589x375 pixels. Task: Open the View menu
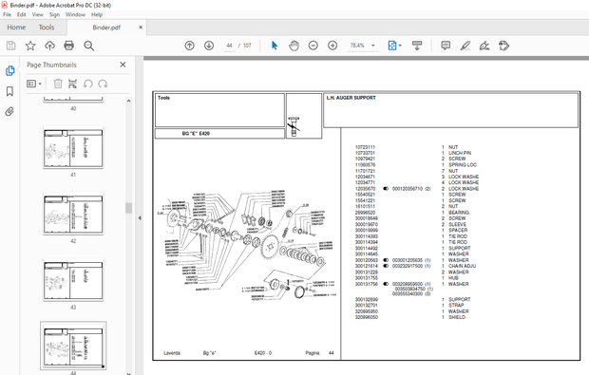[x=38, y=14]
